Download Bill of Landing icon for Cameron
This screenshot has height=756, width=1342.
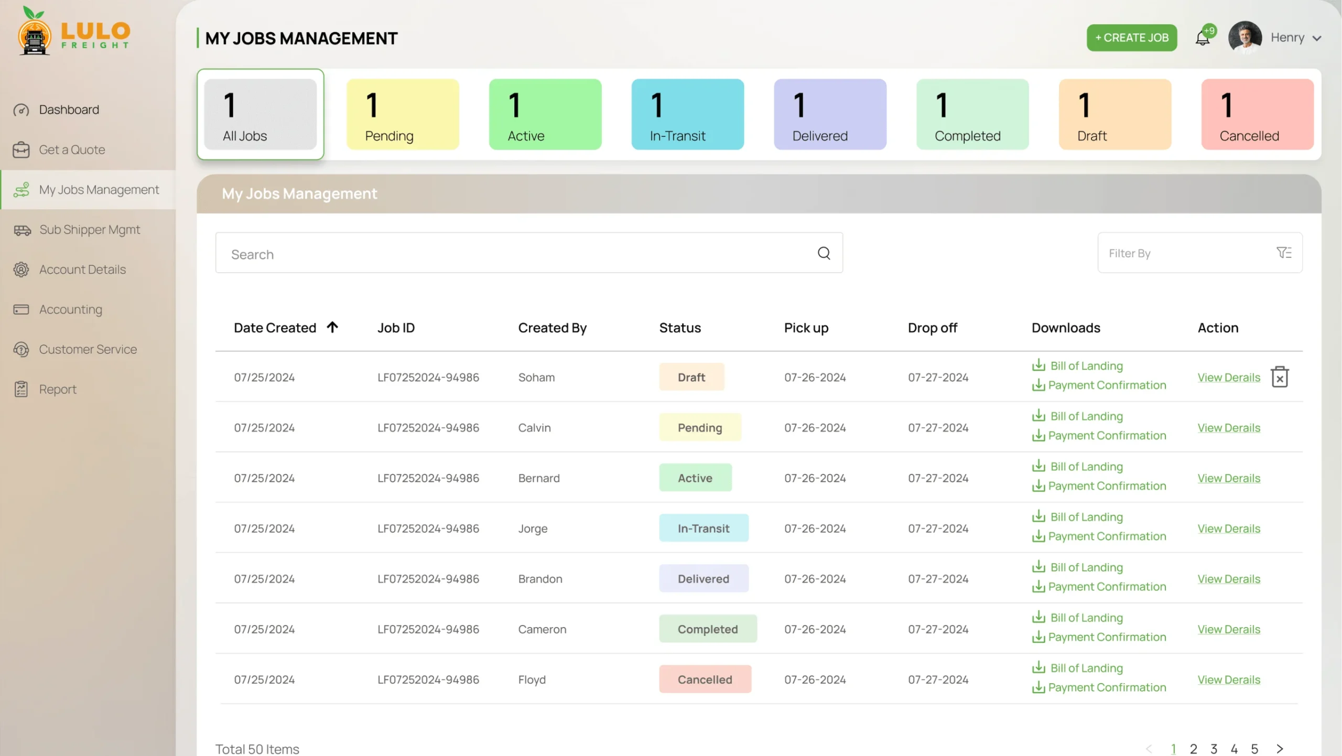(1038, 617)
